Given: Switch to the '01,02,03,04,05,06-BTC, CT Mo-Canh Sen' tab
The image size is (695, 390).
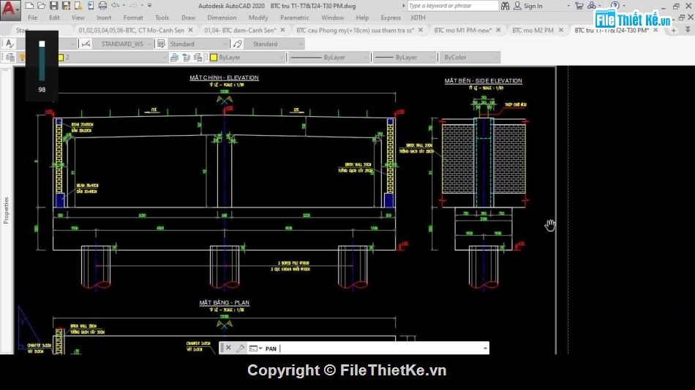Looking at the screenshot, I should [x=131, y=30].
